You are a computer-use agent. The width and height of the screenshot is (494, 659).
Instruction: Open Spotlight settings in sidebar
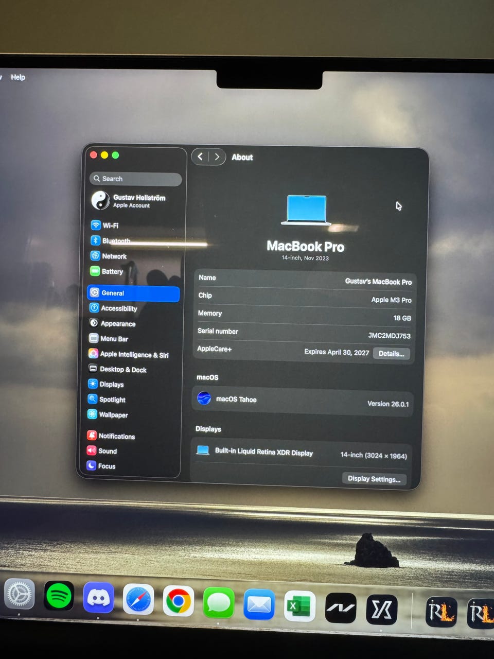107,400
